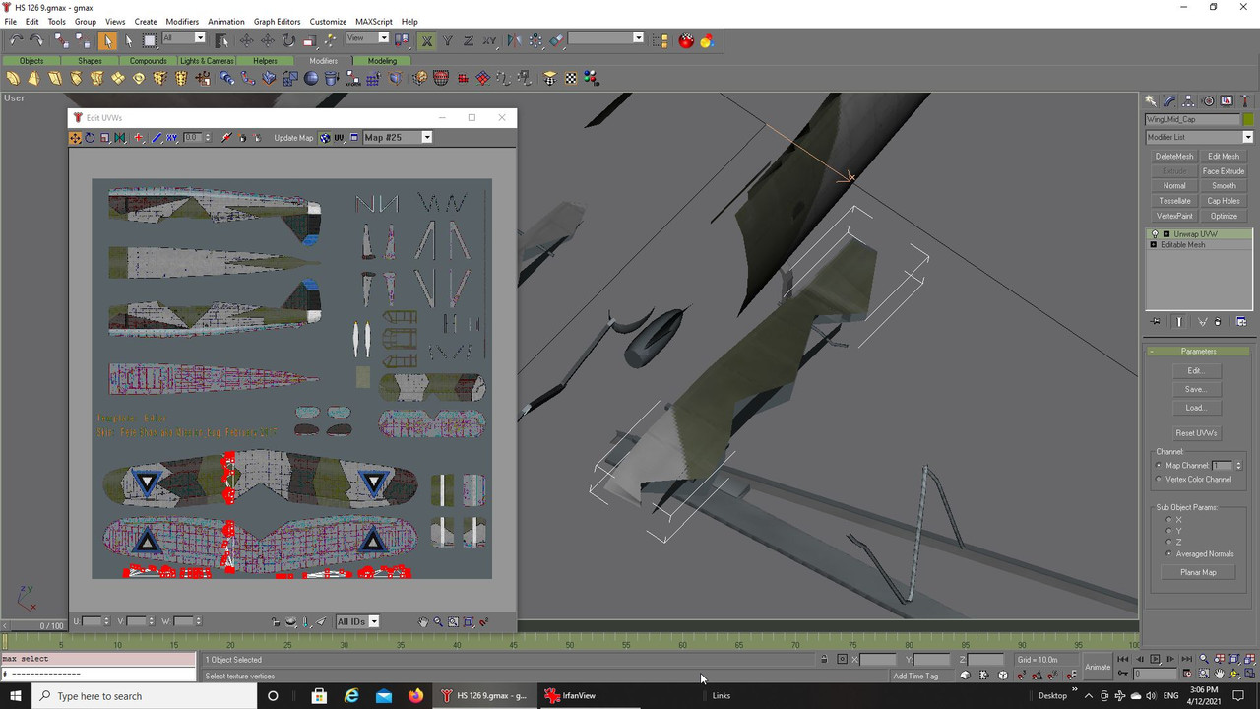Screen dimensions: 1260x709
Task: Click the Undo arrow icon
Action: click(x=16, y=40)
